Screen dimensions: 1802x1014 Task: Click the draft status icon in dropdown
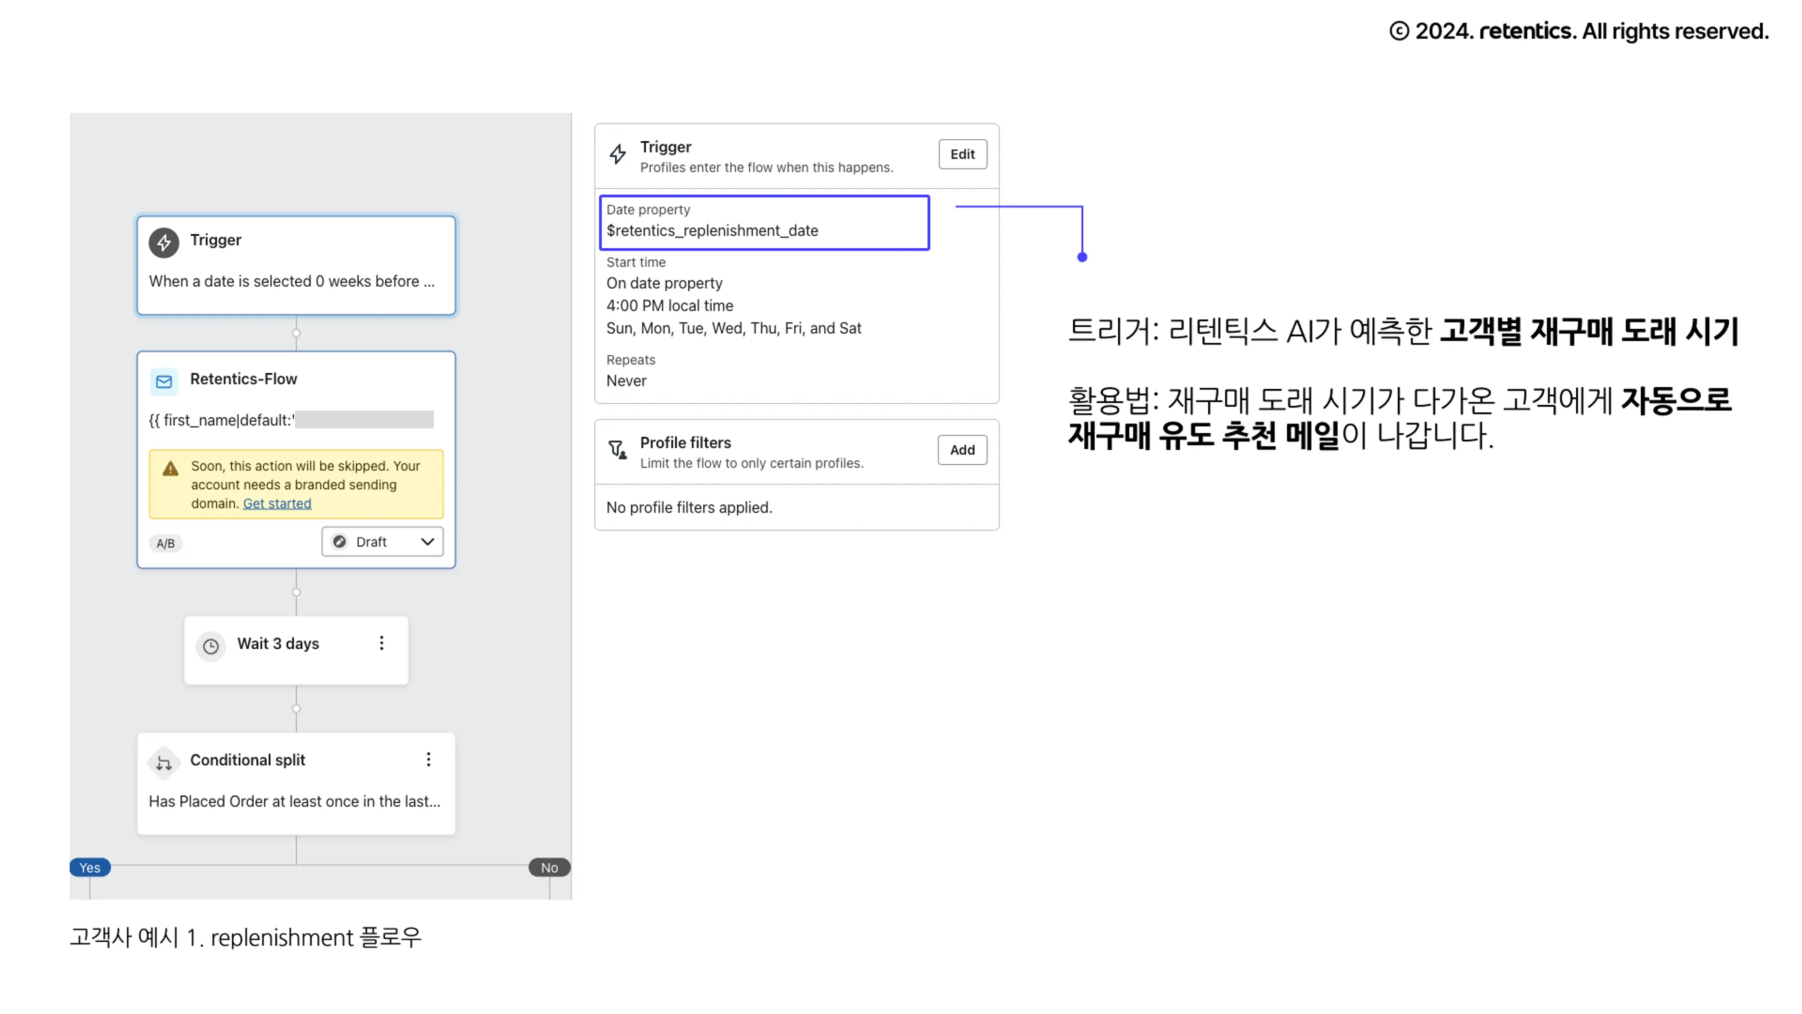339,542
